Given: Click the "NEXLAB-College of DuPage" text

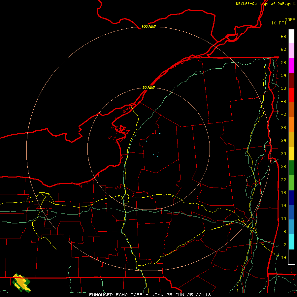Looking at the screenshot, I should coord(263,4).
